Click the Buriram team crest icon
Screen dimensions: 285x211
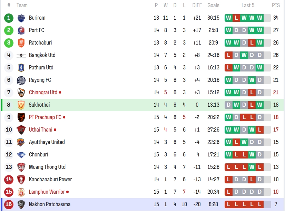21,18
